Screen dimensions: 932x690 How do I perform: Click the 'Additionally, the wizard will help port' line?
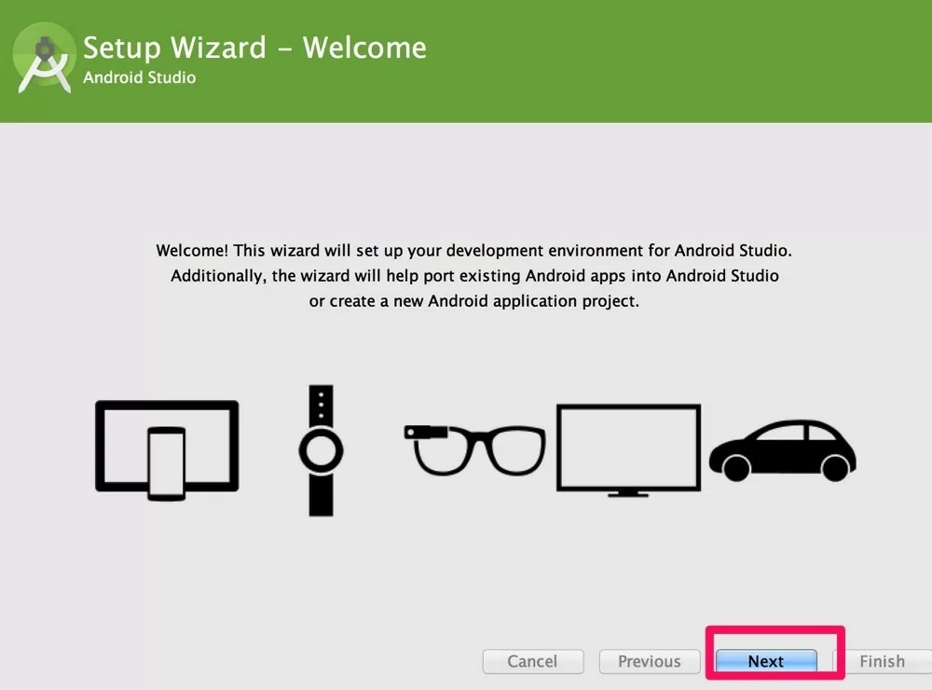(474, 276)
